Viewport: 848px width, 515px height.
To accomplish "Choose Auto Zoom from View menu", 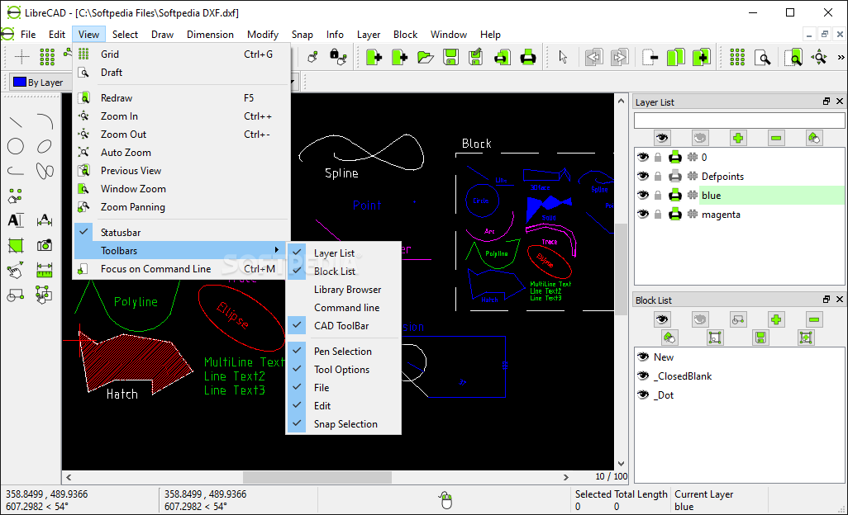I will coord(181,153).
